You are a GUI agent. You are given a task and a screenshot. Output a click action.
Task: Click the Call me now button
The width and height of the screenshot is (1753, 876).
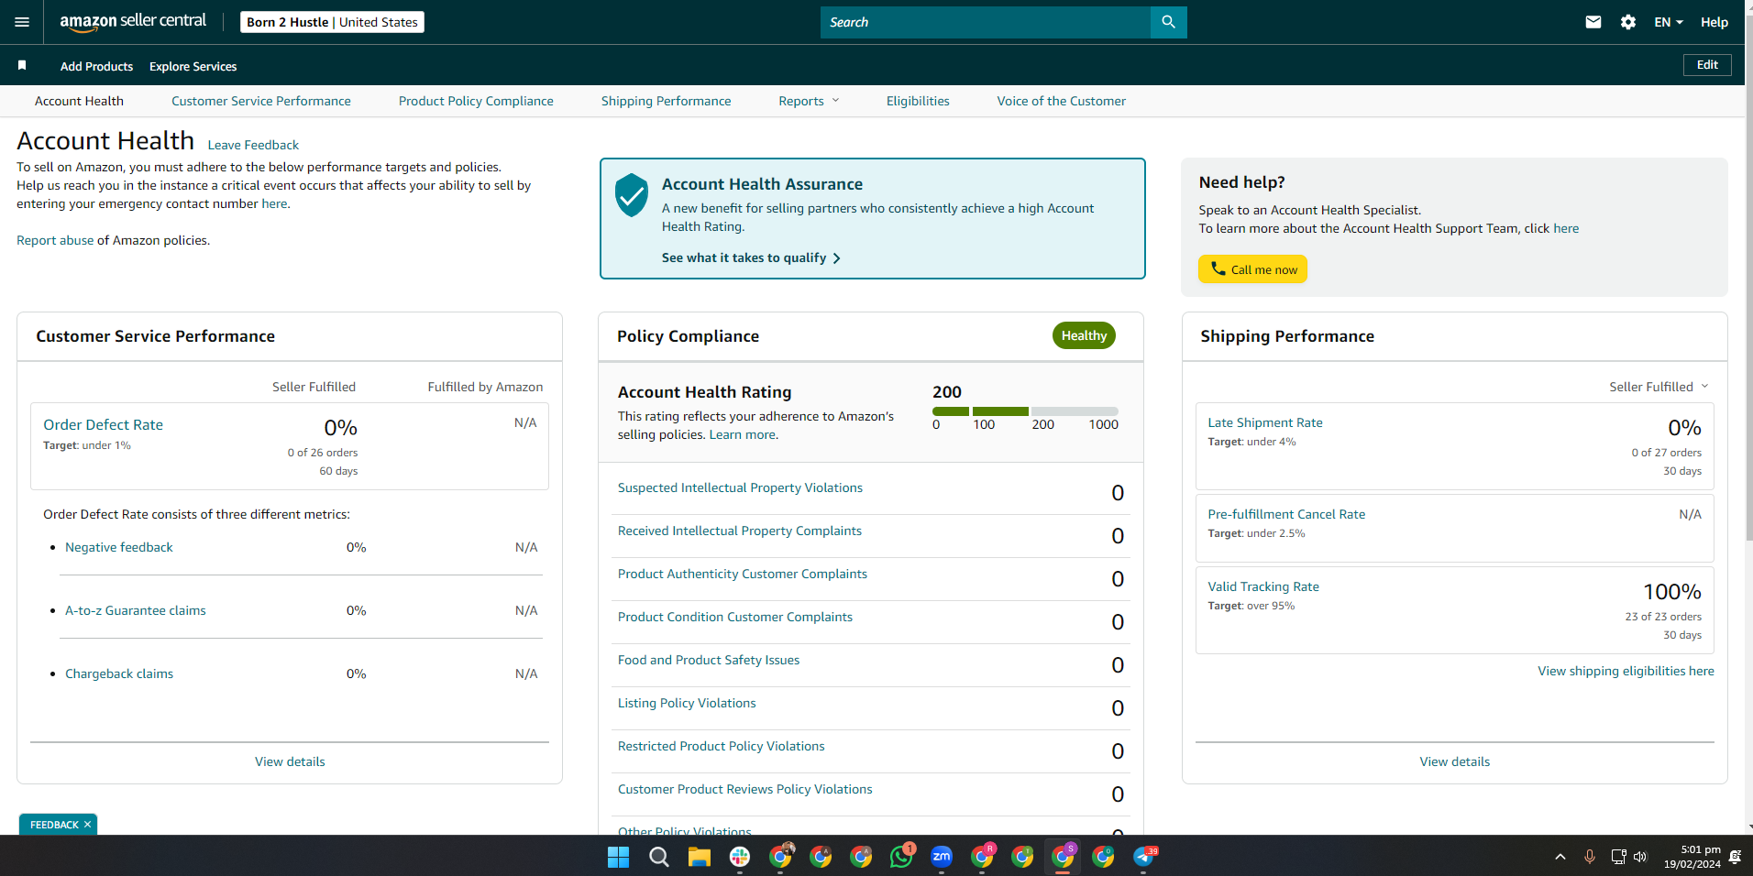pos(1252,269)
